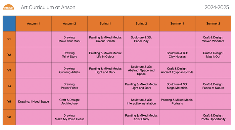Image resolution: width=235 pixels, height=130 pixels.
Task: Click the orange Anson logo
Action: point(8,7)
